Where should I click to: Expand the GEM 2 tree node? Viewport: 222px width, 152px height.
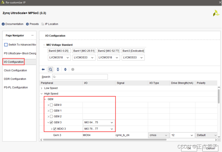click(x=48, y=116)
